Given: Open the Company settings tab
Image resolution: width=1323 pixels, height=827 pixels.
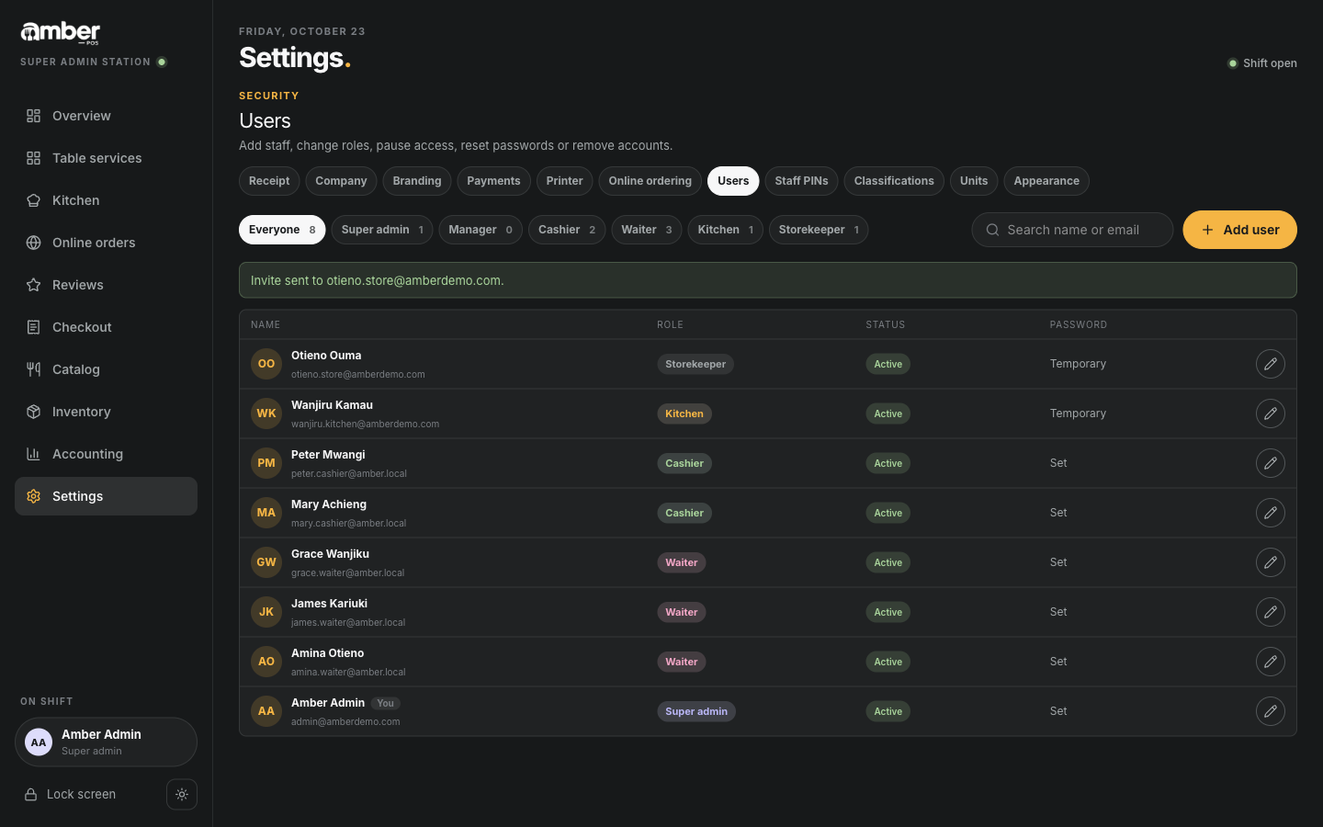Looking at the screenshot, I should tap(341, 181).
